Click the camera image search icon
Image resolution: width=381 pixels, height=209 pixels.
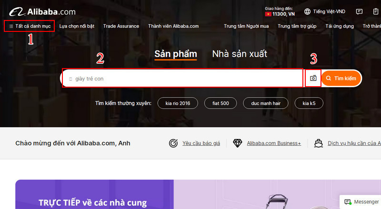[313, 78]
